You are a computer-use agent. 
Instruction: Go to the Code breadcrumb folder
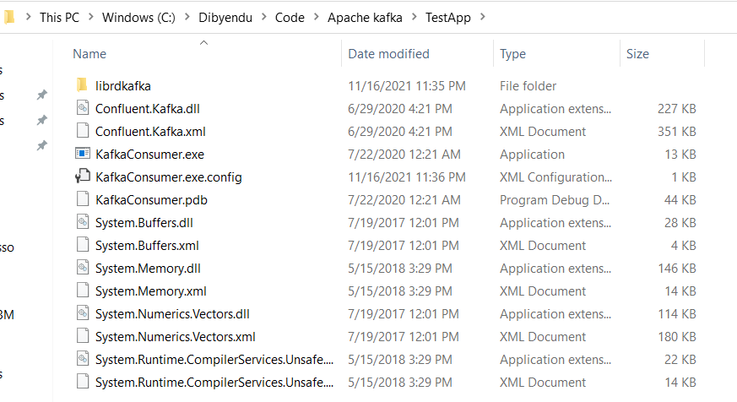point(290,18)
